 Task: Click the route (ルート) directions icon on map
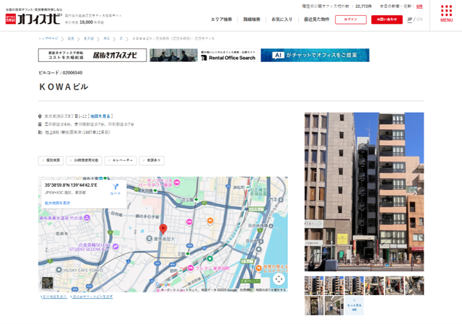(x=115, y=189)
